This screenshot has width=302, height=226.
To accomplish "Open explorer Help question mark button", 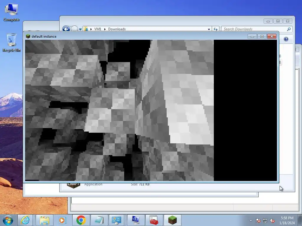I will [x=286, y=39].
